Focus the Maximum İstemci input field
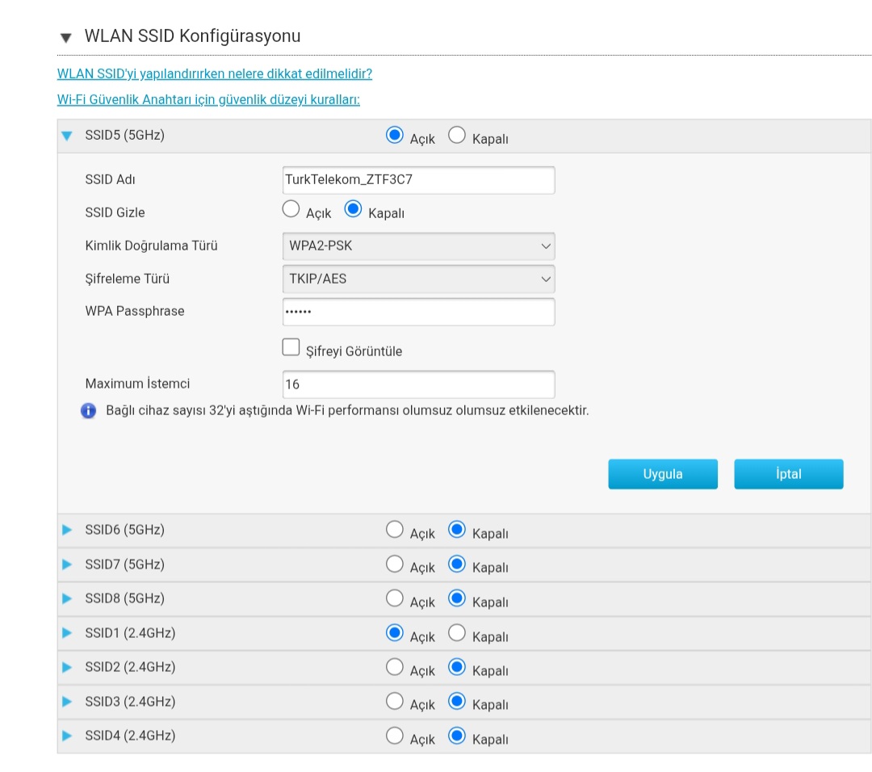The image size is (872, 772). (x=418, y=384)
